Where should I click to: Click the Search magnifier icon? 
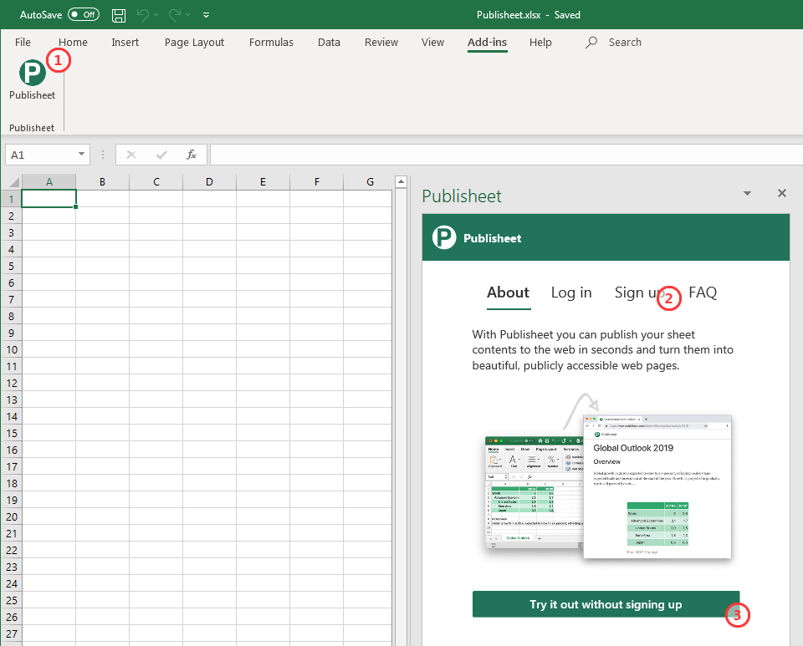[x=591, y=42]
